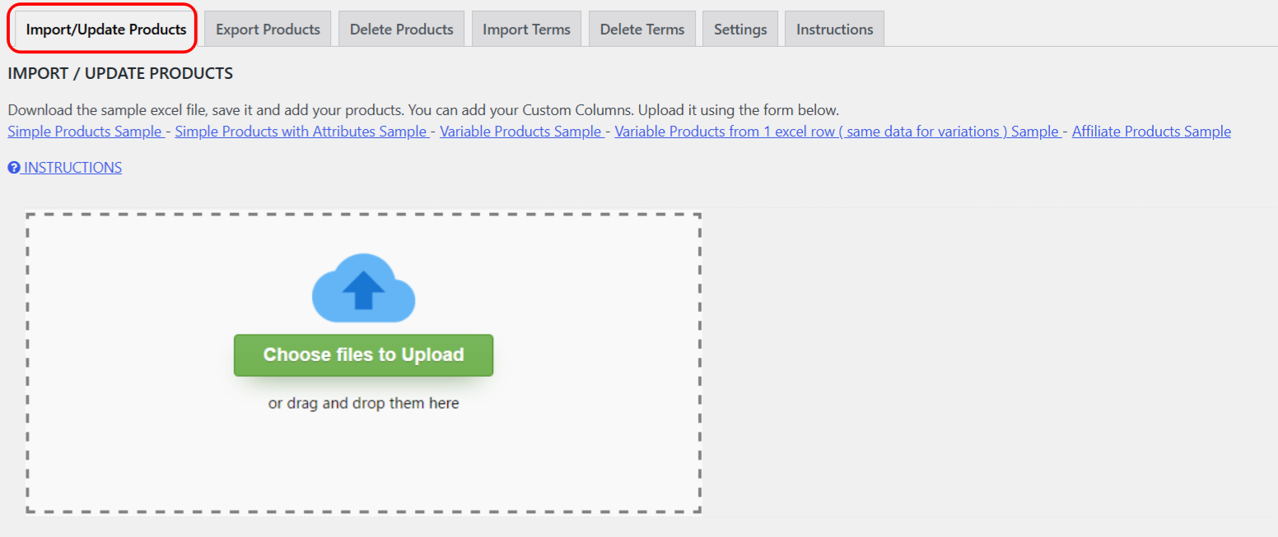This screenshot has height=537, width=1278.
Task: Download Variable Products from 1 excel row Sample
Action: (837, 132)
